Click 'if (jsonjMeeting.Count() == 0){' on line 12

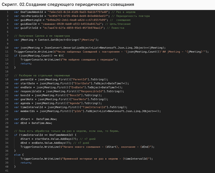pos(39,56)
